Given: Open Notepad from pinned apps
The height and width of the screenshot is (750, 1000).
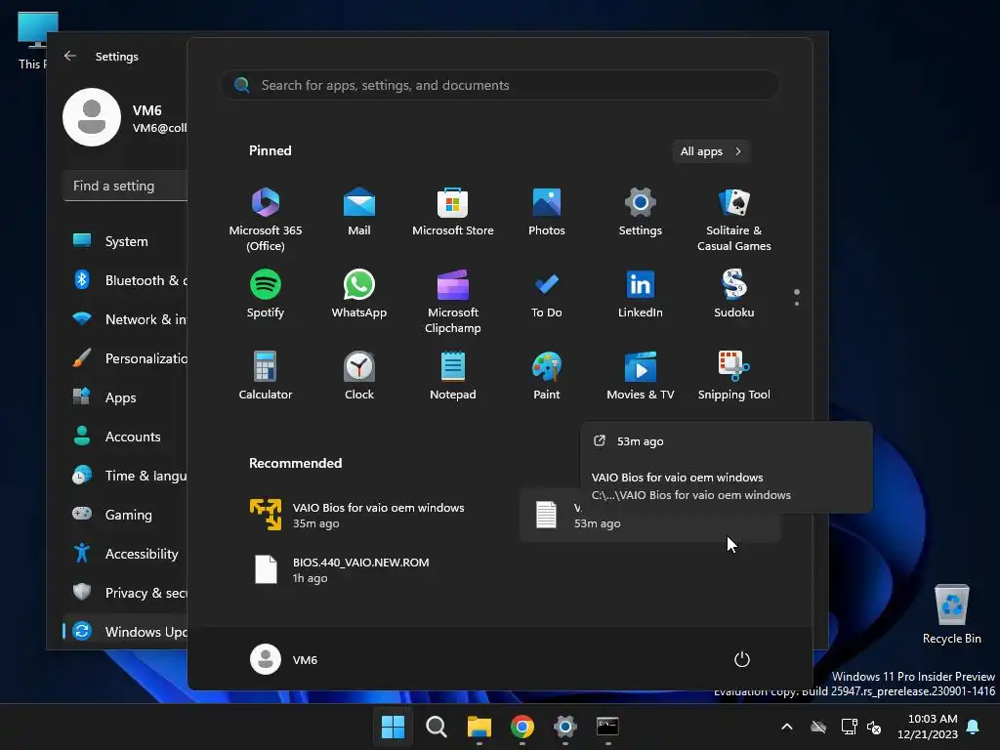Looking at the screenshot, I should (453, 375).
